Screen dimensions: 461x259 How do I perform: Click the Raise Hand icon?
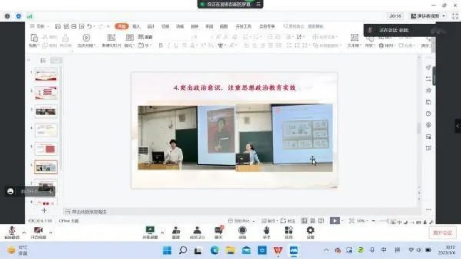(266, 232)
